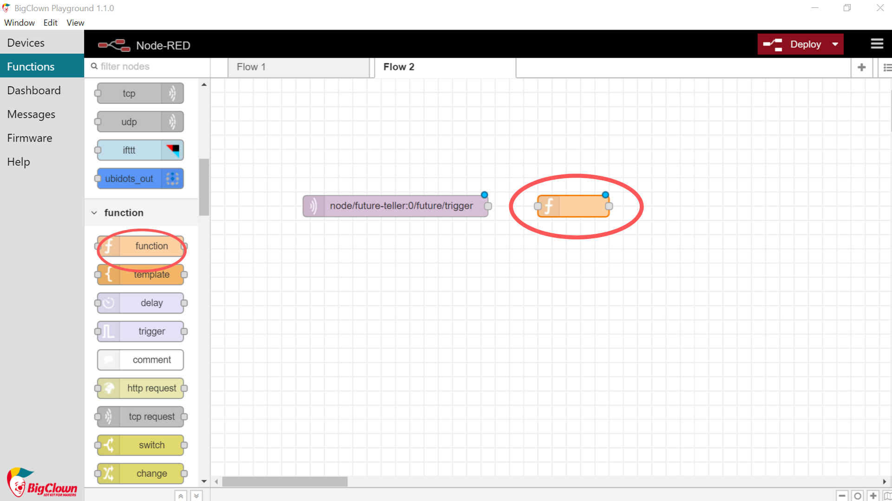Click the input port of function node
The image size is (892, 501).
(538, 206)
